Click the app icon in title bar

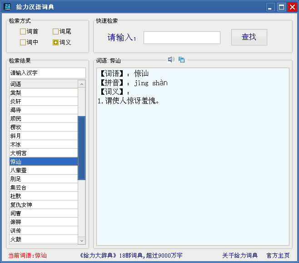point(7,7)
